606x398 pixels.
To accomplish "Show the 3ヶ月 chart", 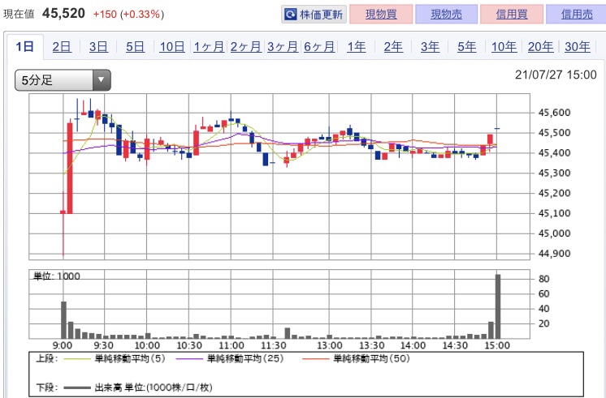I will pyautogui.click(x=283, y=47).
